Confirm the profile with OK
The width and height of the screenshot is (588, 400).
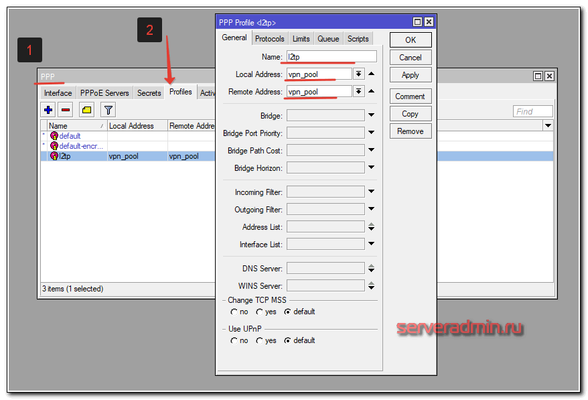point(411,40)
